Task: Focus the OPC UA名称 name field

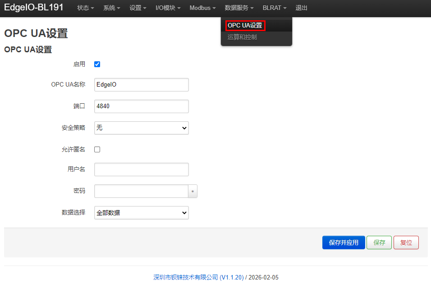Action: pos(141,85)
